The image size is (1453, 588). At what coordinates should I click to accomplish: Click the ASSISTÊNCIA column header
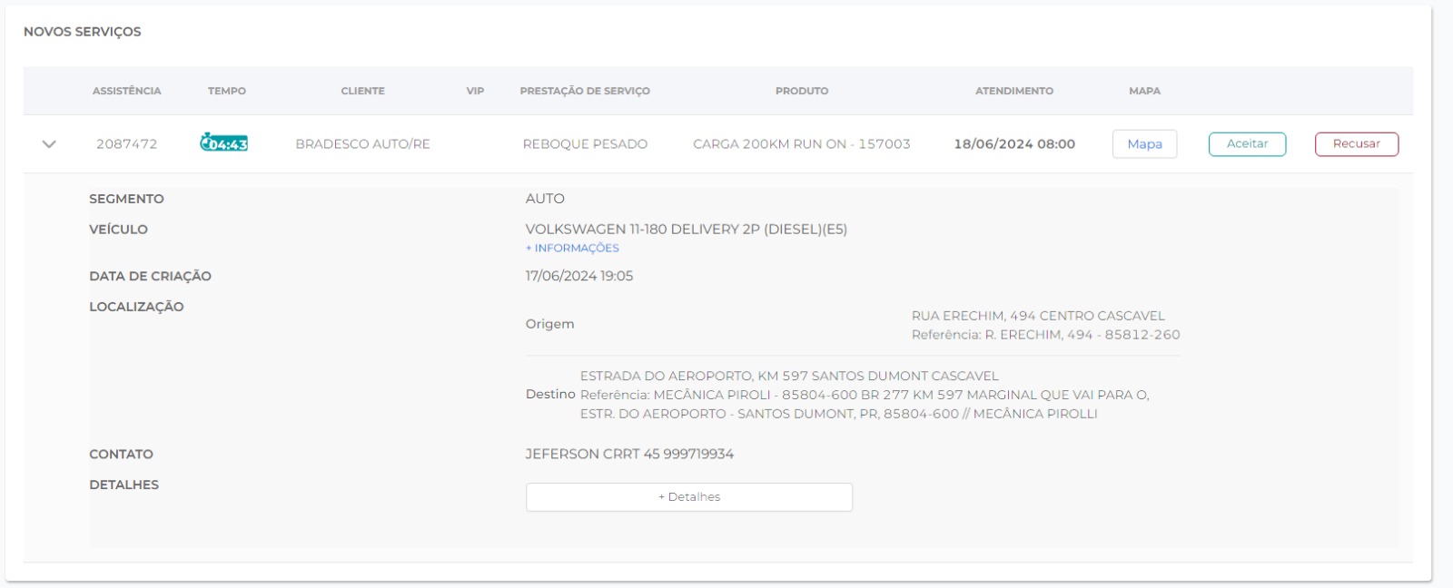[x=126, y=91]
